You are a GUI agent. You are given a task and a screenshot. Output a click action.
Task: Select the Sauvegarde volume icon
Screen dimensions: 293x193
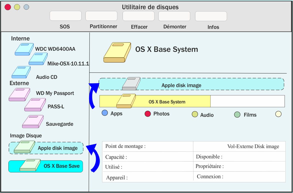coord(33,121)
